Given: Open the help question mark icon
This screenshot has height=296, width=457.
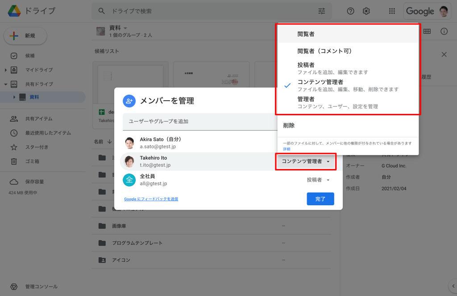Looking at the screenshot, I should click(x=351, y=11).
